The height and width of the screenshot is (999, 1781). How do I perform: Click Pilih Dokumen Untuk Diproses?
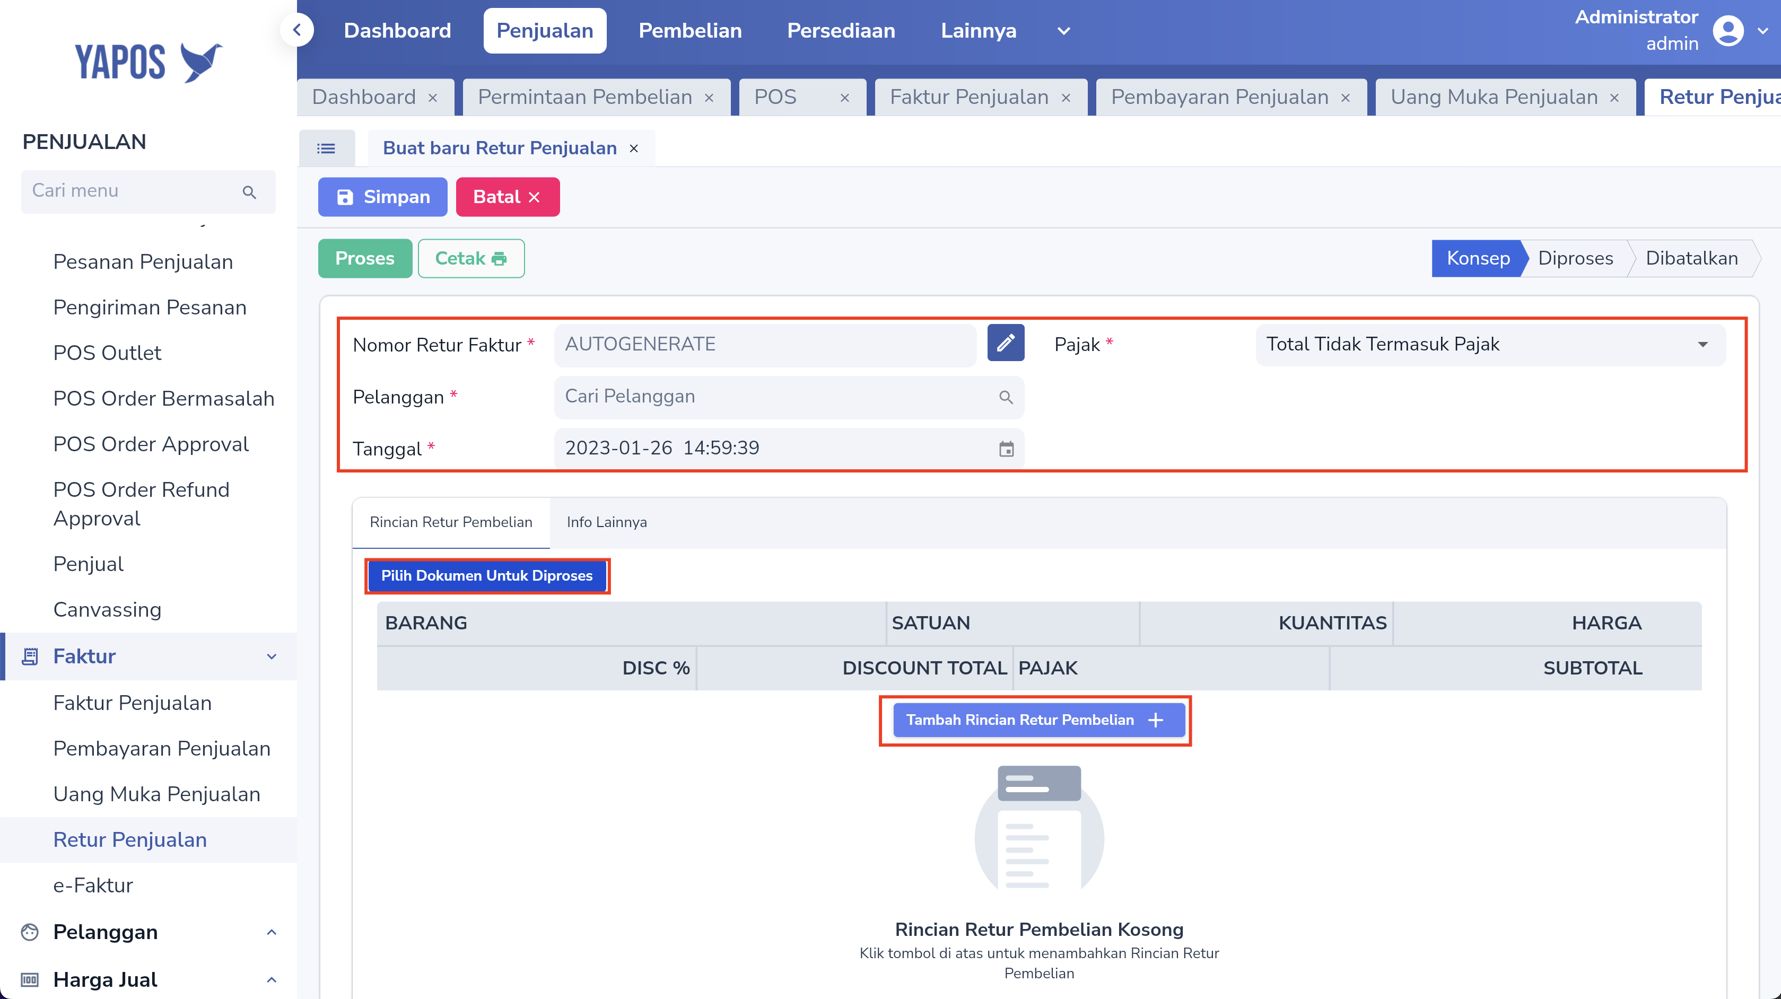[487, 576]
